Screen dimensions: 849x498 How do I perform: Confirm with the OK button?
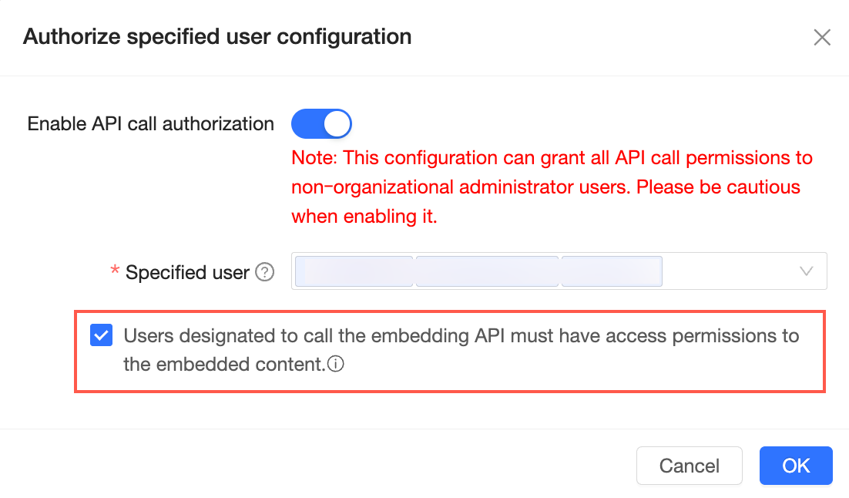(796, 466)
